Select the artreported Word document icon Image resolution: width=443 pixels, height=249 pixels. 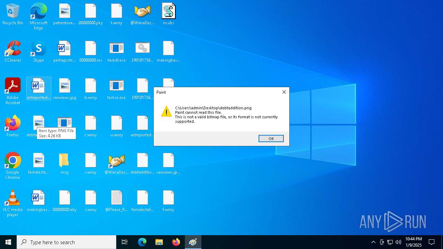click(x=38, y=89)
